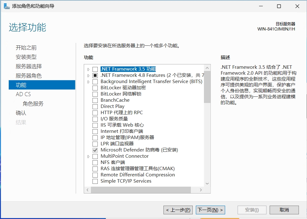Check the MultiPoint Connector checkbox
The height and width of the screenshot is (219, 307).
[95, 156]
